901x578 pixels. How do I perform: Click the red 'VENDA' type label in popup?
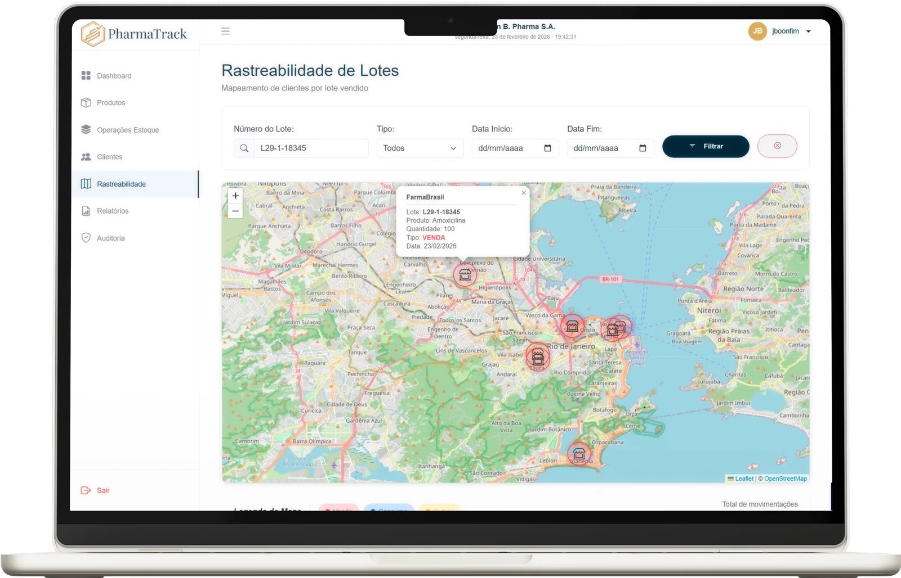click(434, 237)
